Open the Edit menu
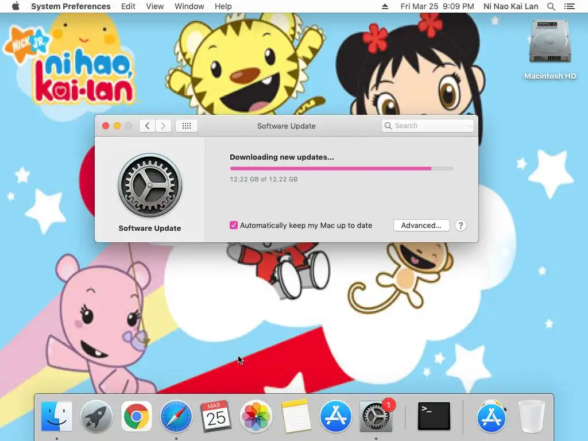 128,6
